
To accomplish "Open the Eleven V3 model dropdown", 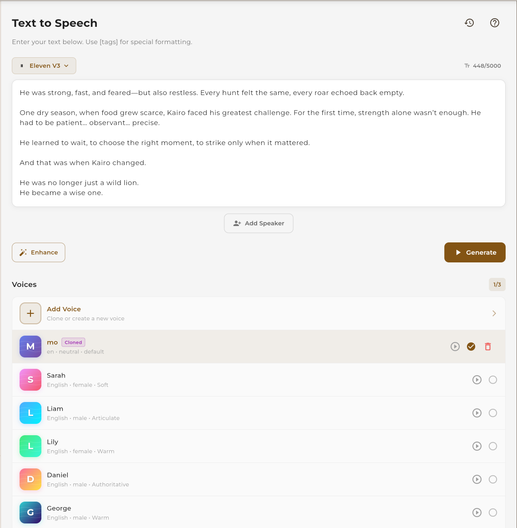I will (x=44, y=65).
